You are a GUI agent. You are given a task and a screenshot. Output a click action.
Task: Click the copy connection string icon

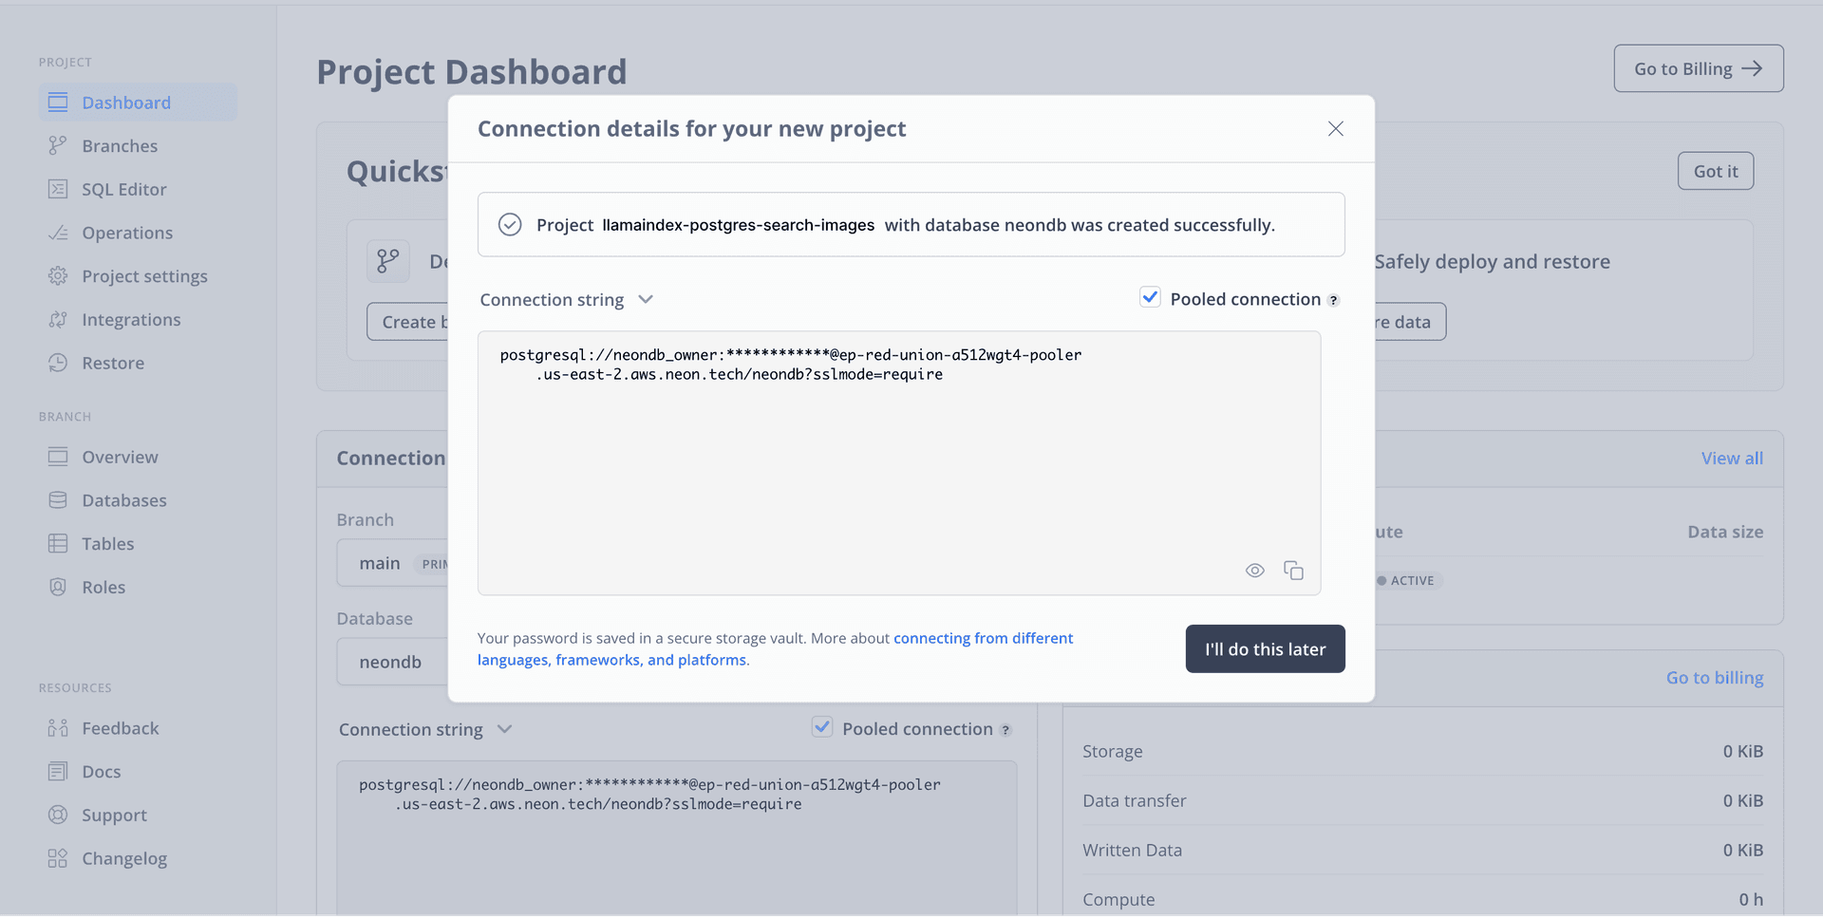[1293, 571]
